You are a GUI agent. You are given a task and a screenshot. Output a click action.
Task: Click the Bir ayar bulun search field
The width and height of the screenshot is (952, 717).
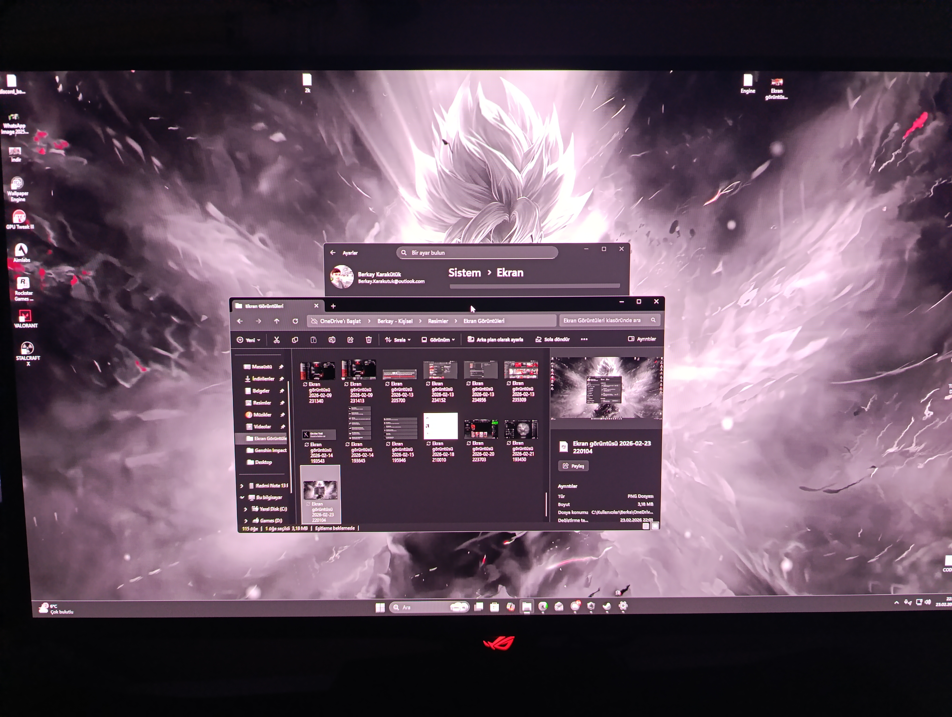477,253
